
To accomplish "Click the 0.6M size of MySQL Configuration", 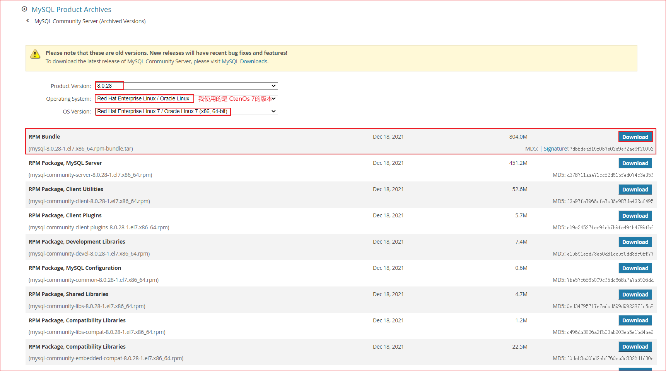I will point(521,268).
